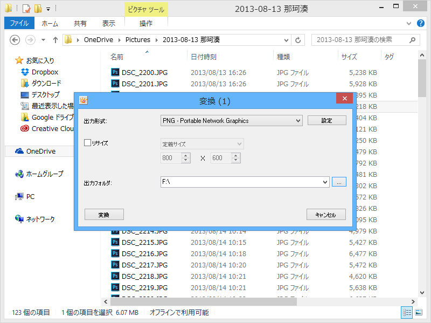431x323 pixels.
Task: Open the 共有 ribbon tab
Action: click(x=80, y=24)
